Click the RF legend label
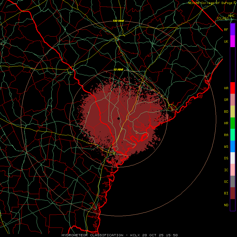The height and width of the screenshot is (237, 237). click(226, 29)
